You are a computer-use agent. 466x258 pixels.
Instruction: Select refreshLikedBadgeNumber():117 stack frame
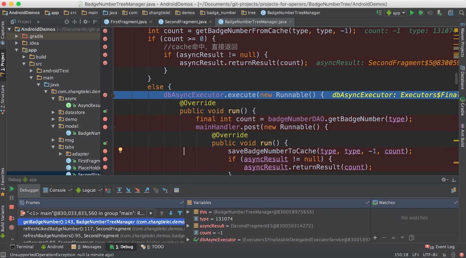[101, 229]
